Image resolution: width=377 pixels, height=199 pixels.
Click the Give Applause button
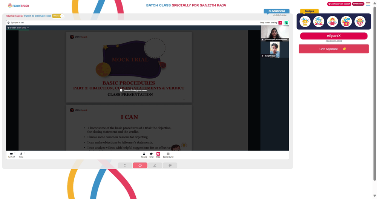pos(334,49)
